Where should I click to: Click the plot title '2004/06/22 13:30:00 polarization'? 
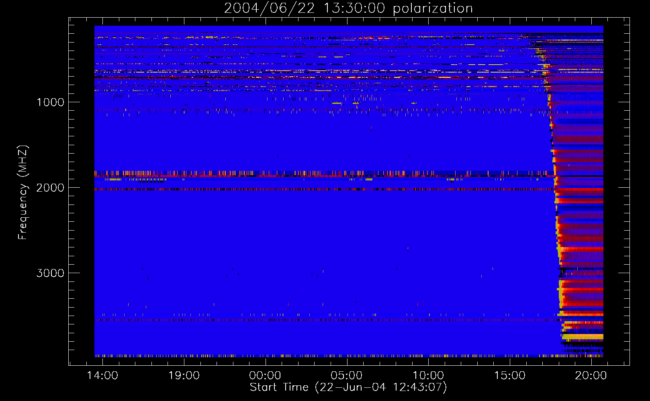click(348, 8)
